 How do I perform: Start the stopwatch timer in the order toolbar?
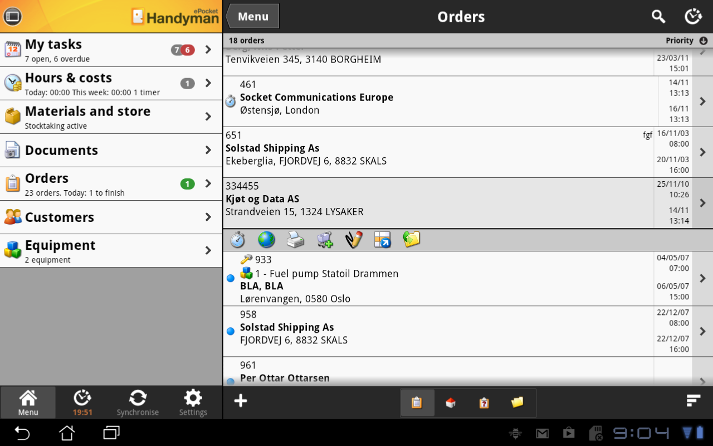pos(238,240)
